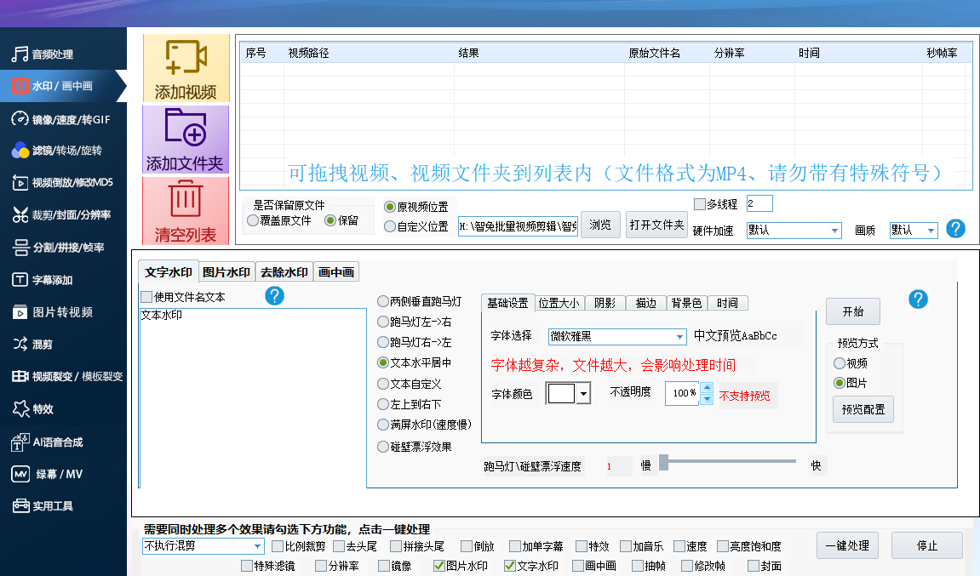Click the 一键处理 button

[x=846, y=545]
